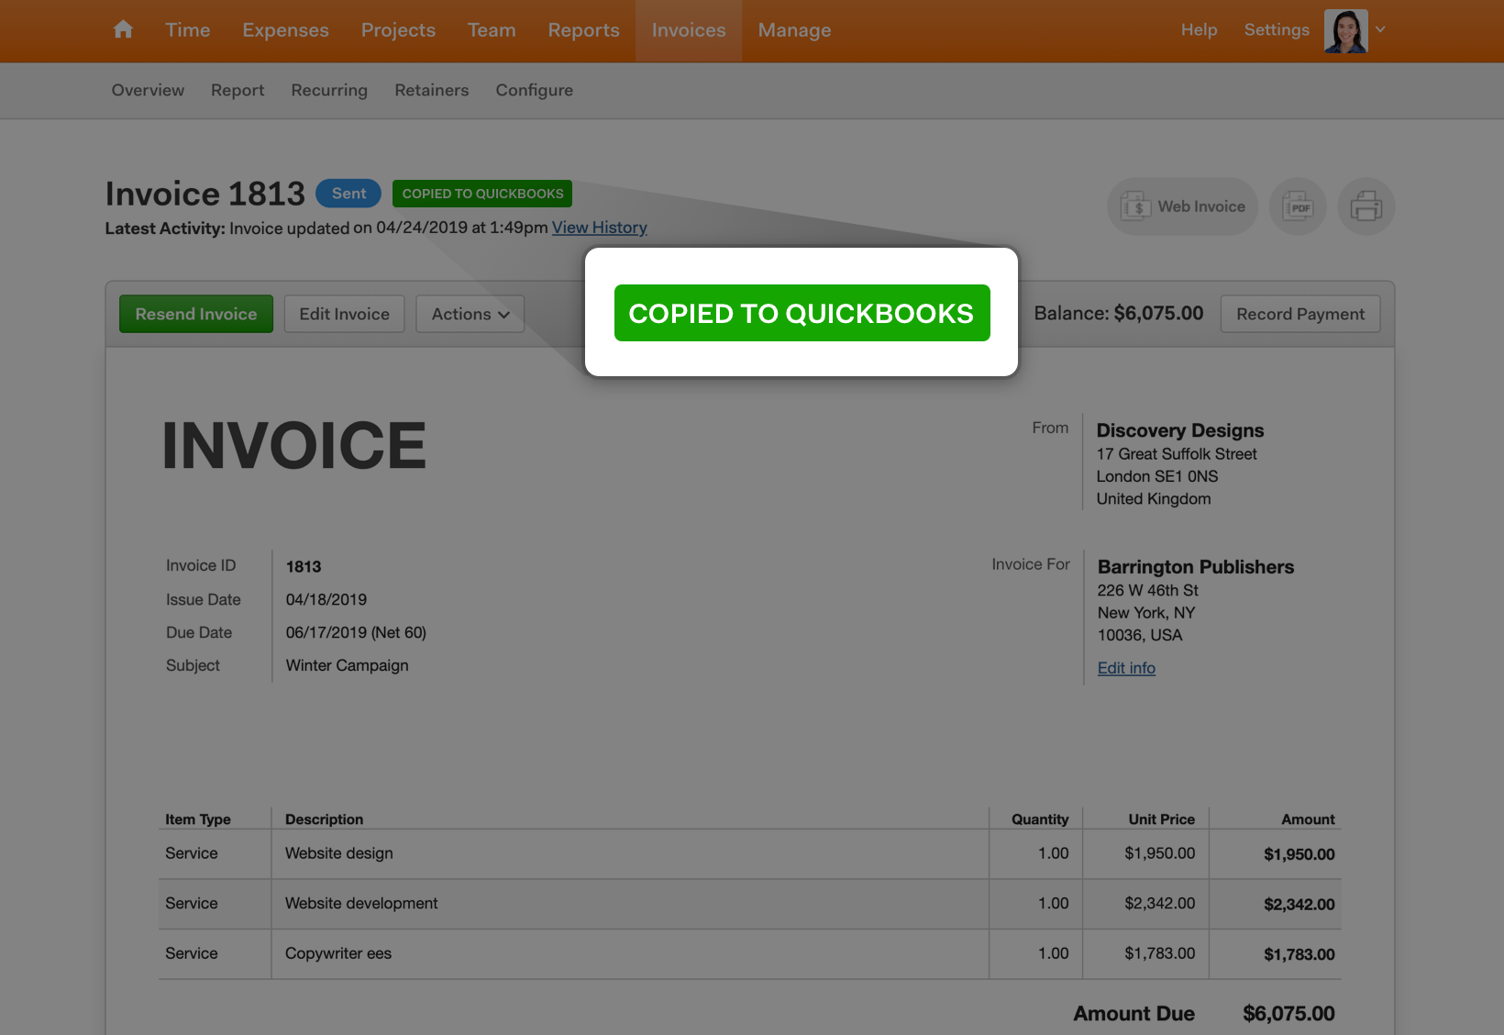Screen dimensions: 1504x1035
Task: Expand the account menu chevron beside the avatar
Action: pyautogui.click(x=1381, y=30)
